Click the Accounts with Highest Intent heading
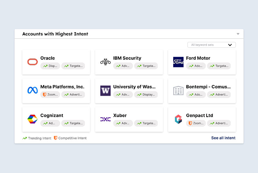 (x=55, y=34)
